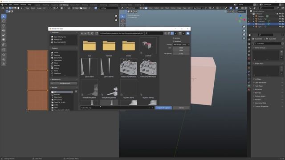This screenshot has width=285, height=160.
Task: Collapse the Recent section in file view
Action: coord(54,88)
